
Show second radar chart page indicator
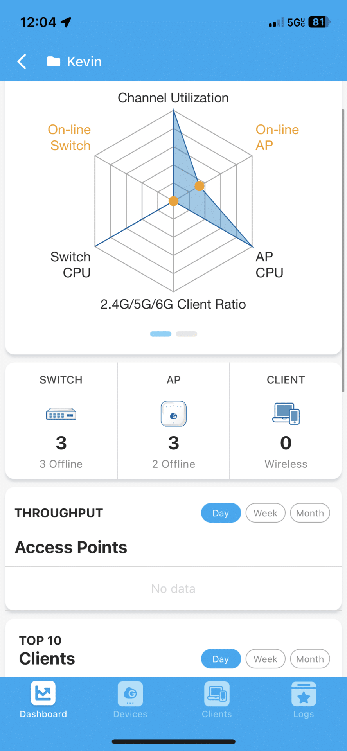pyautogui.click(x=187, y=334)
